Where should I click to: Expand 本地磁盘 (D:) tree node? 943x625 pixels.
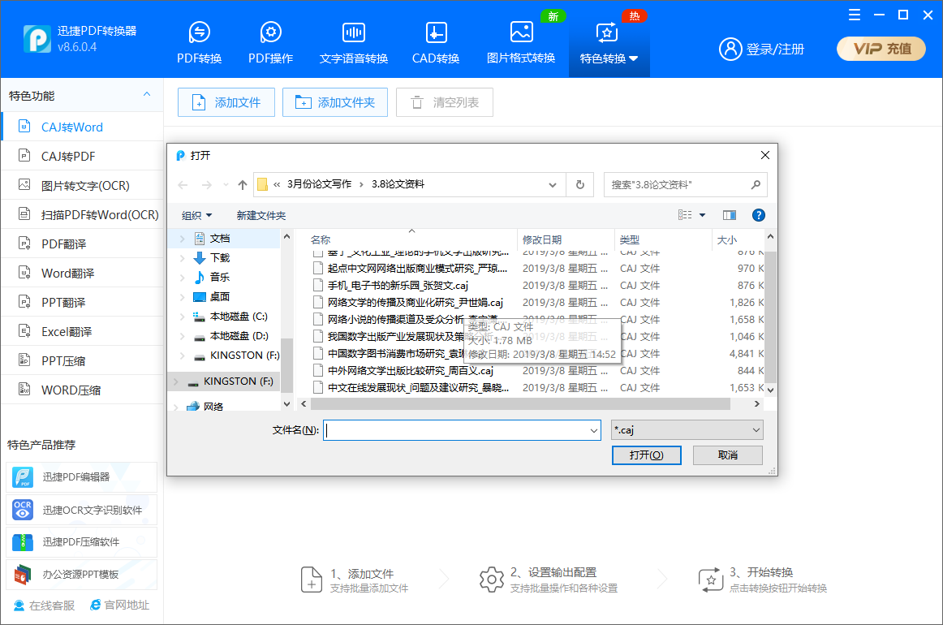pos(183,336)
